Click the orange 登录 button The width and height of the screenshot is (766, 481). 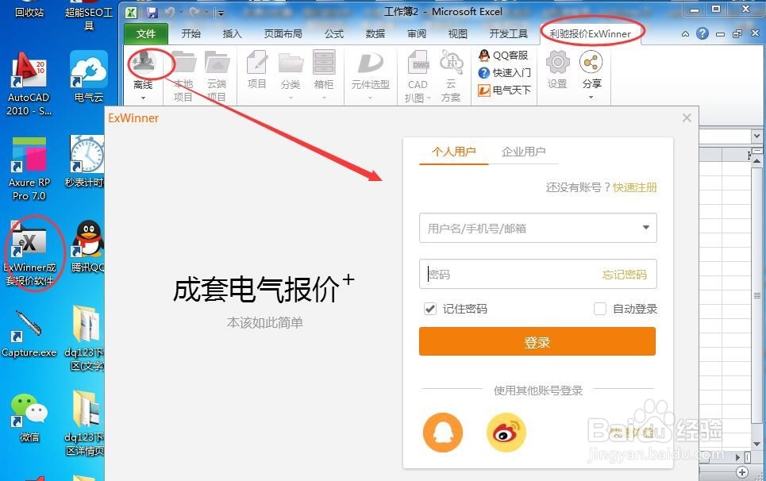point(537,341)
